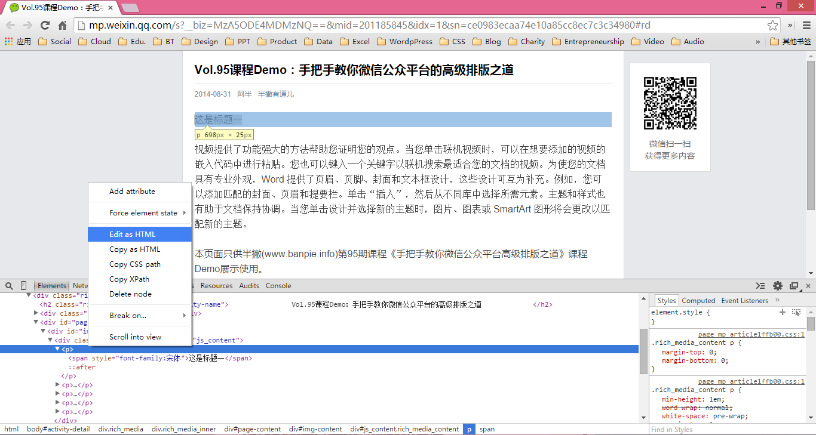This screenshot has height=435, width=816.
Task: Switch to the Computed styles tab
Action: pyautogui.click(x=698, y=301)
